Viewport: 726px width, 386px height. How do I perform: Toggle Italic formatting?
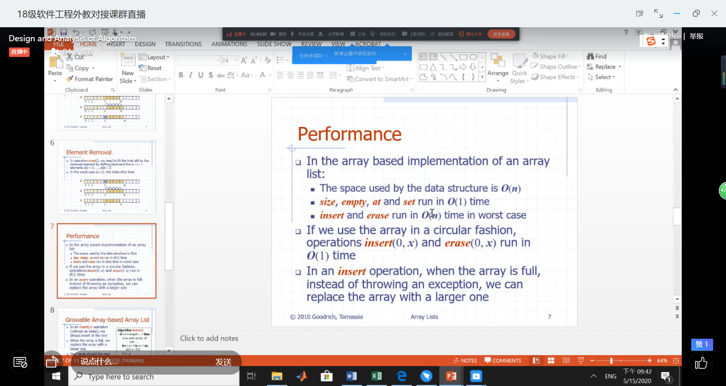(191, 75)
